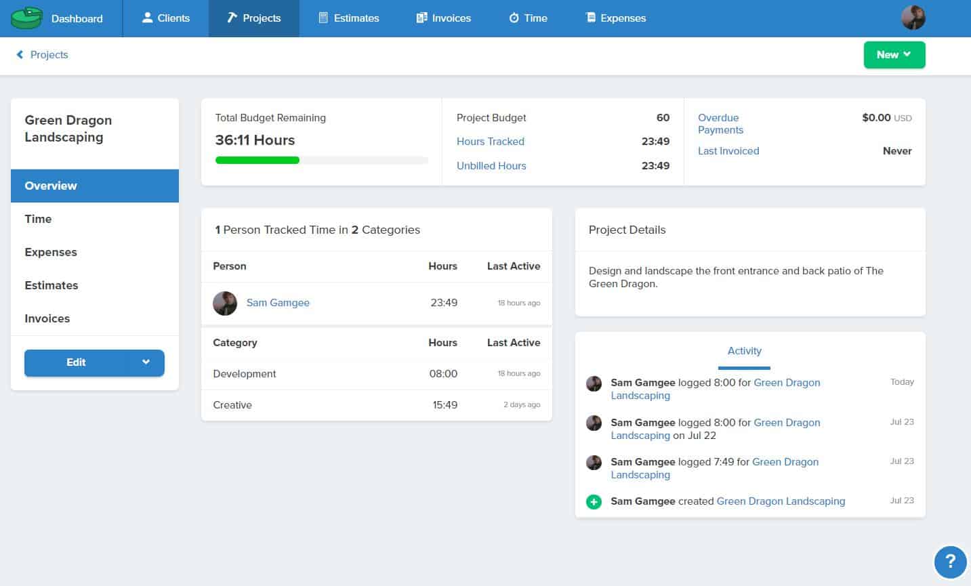971x586 pixels.
Task: Click Green Dragon Landscaping link in Today activity
Action: coord(716,389)
